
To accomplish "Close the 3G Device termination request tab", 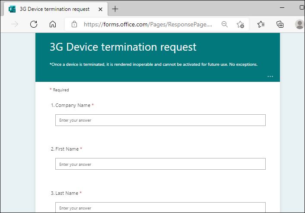I will (x=100, y=9).
